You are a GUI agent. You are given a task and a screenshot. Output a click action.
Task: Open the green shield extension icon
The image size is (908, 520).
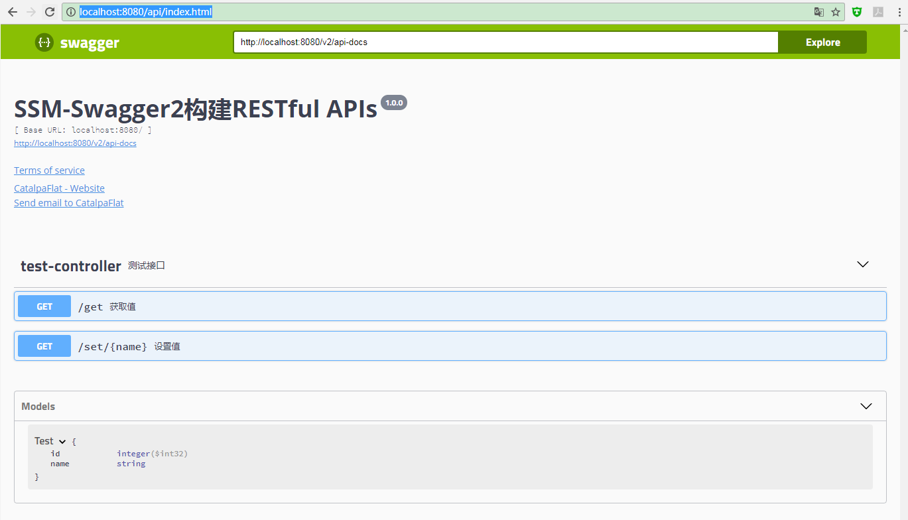click(x=857, y=12)
